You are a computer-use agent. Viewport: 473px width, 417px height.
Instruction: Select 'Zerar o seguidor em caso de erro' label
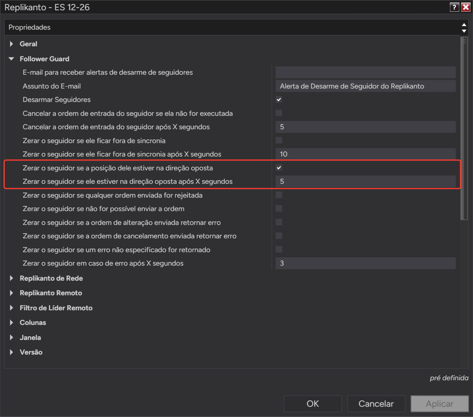click(103, 263)
